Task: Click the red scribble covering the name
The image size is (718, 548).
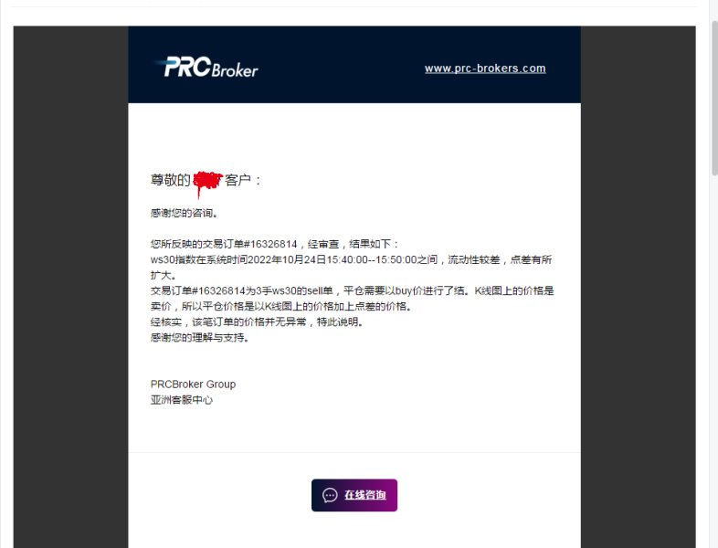Action: 207,181
